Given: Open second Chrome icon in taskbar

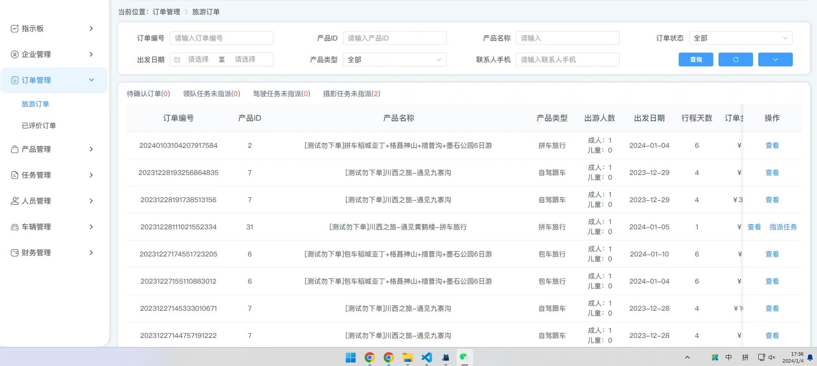Looking at the screenshot, I should (388, 357).
